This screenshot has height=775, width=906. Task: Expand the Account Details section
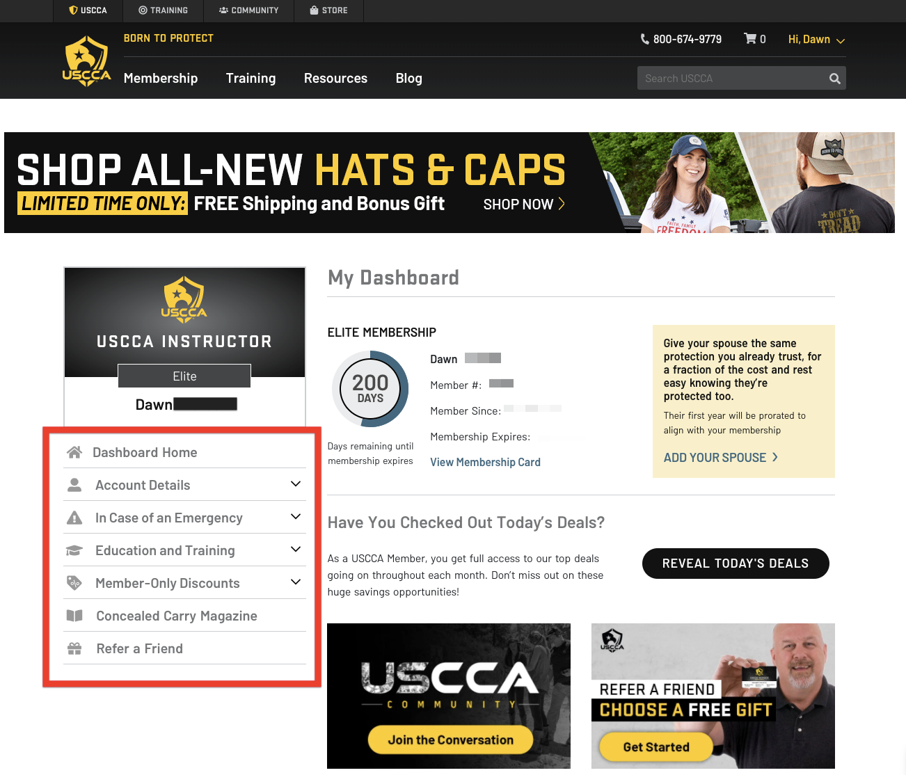coord(296,484)
